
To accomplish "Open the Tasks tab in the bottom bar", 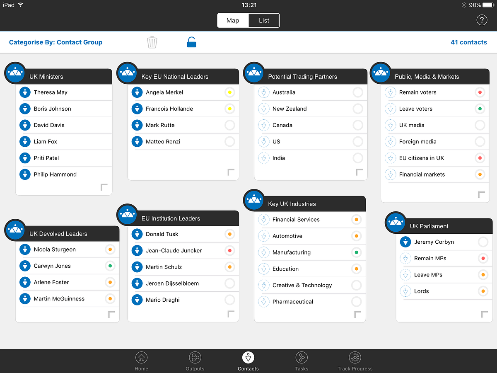I will pos(302,361).
